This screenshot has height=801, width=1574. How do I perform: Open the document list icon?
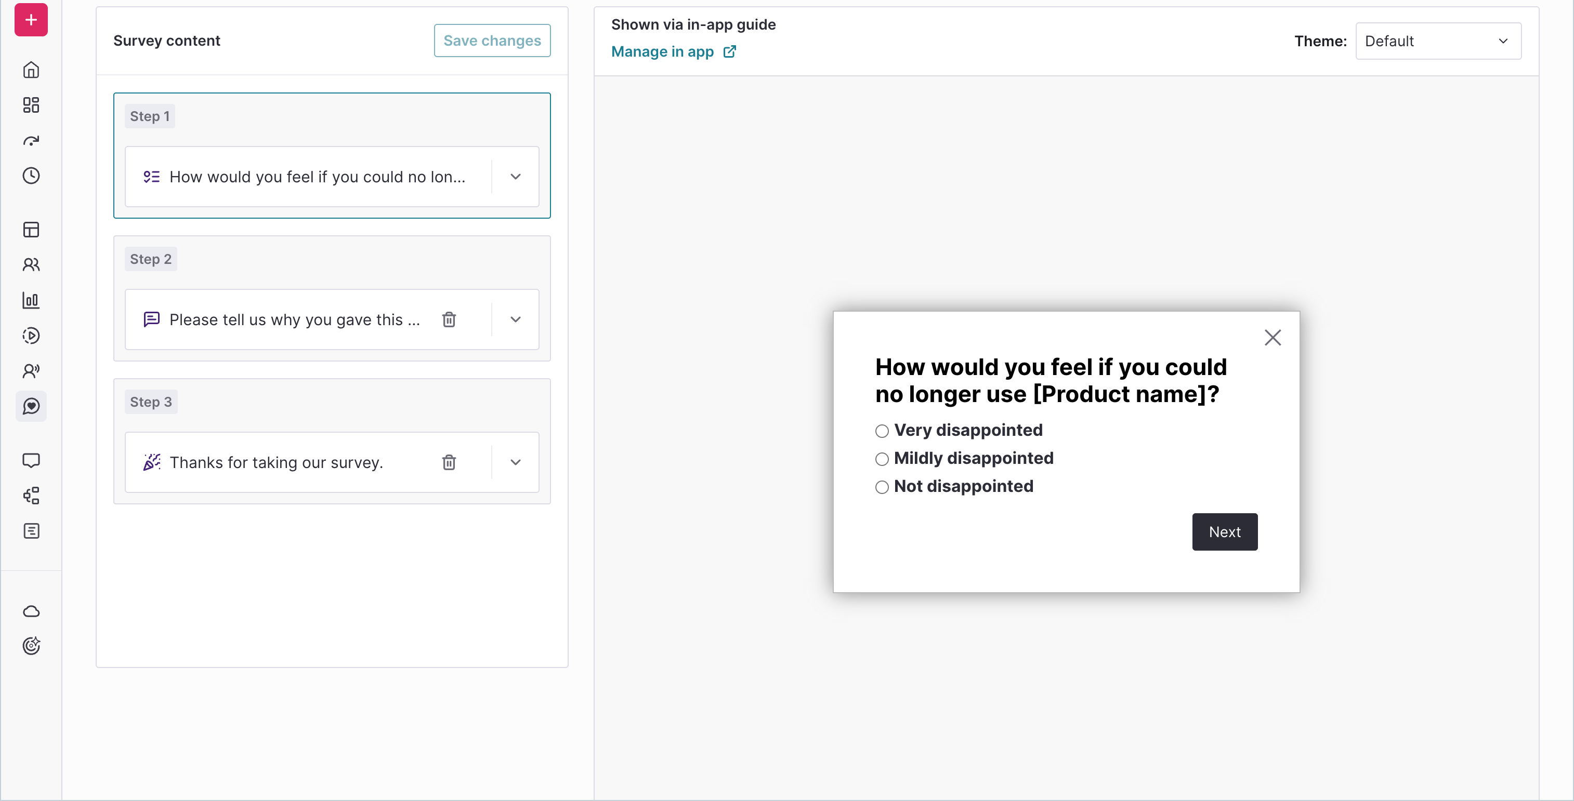31,531
